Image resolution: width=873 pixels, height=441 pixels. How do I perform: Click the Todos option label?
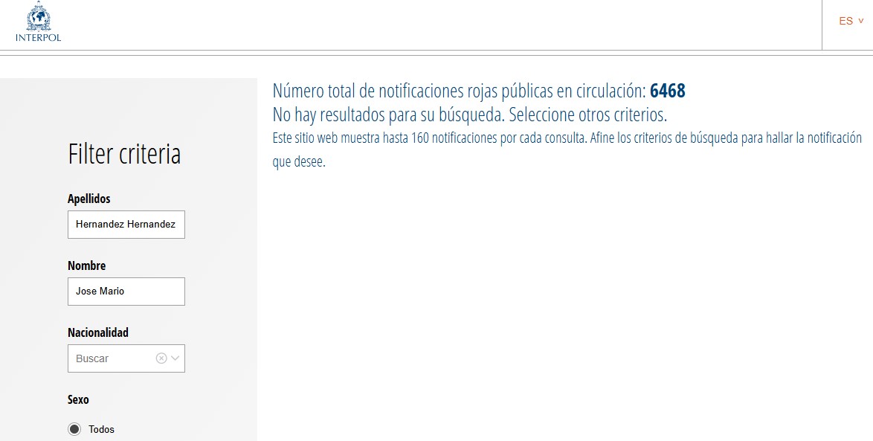point(101,429)
